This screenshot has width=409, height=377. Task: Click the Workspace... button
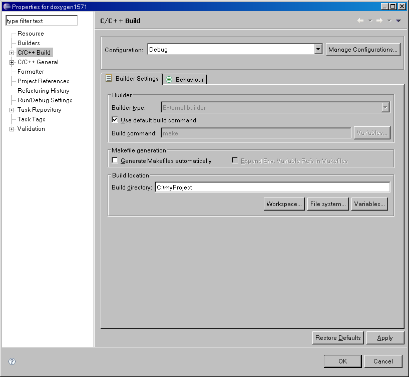coord(284,204)
